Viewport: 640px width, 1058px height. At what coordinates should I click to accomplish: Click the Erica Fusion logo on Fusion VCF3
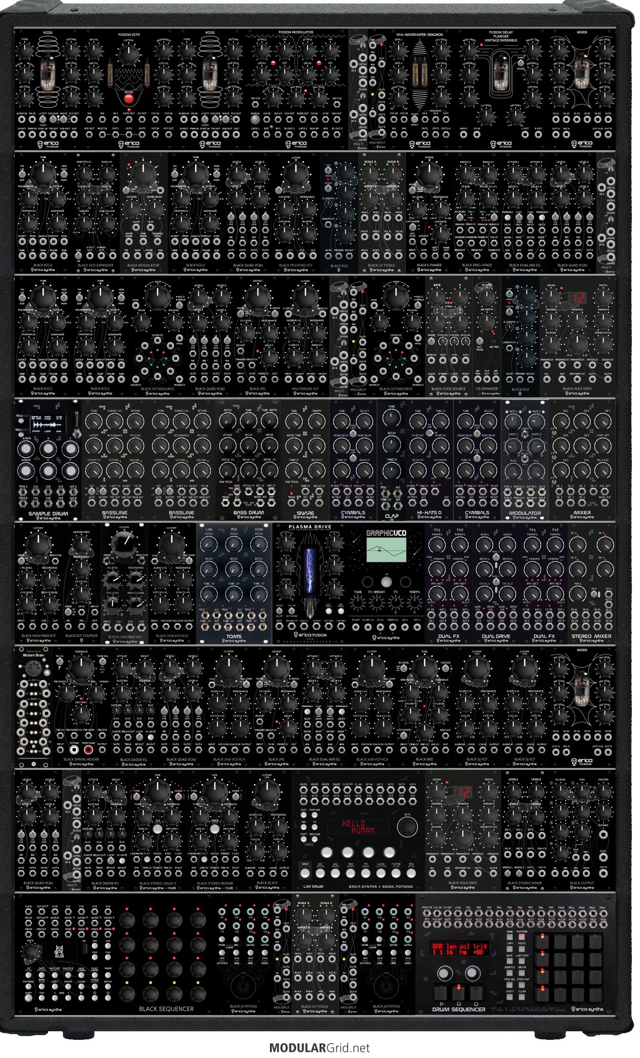[x=128, y=144]
